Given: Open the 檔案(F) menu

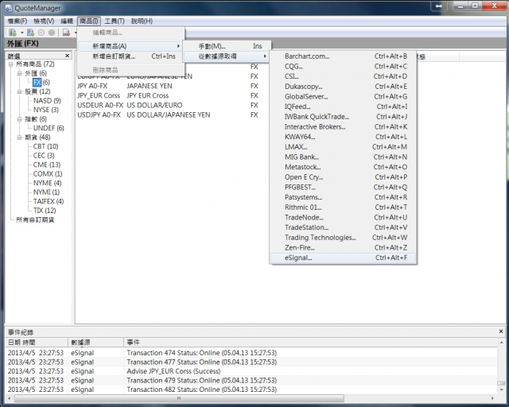Looking at the screenshot, I should tap(17, 21).
